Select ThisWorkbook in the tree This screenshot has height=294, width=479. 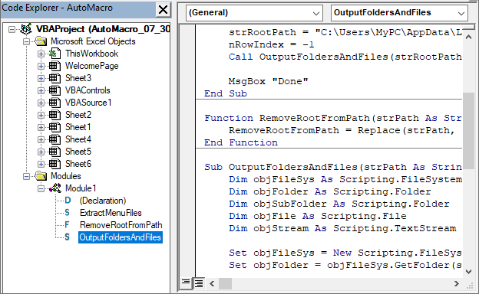pos(91,54)
